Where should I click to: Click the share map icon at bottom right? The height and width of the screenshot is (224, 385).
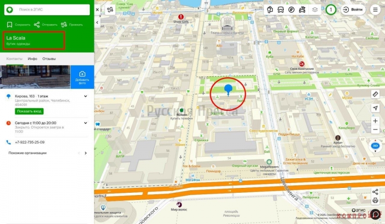click(375, 192)
